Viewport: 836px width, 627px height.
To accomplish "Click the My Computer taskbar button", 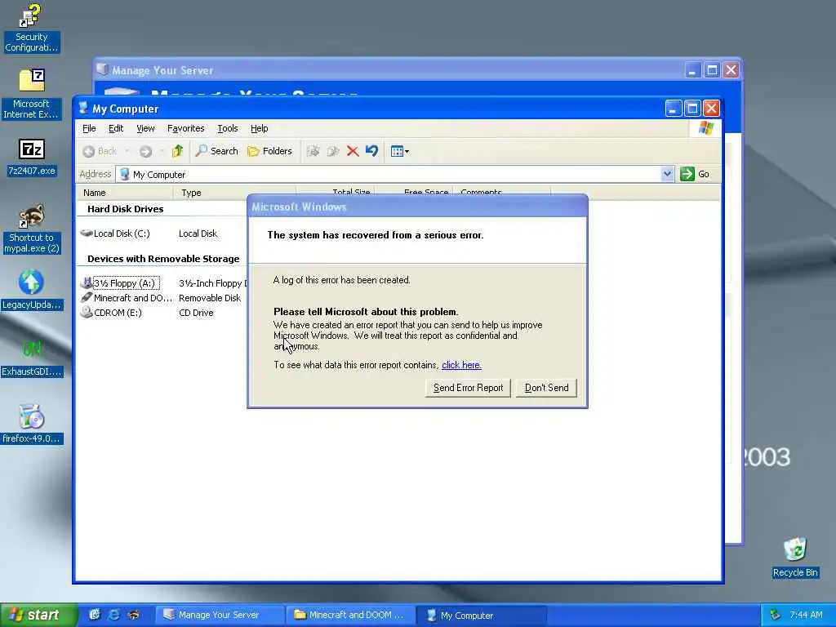I will point(482,616).
